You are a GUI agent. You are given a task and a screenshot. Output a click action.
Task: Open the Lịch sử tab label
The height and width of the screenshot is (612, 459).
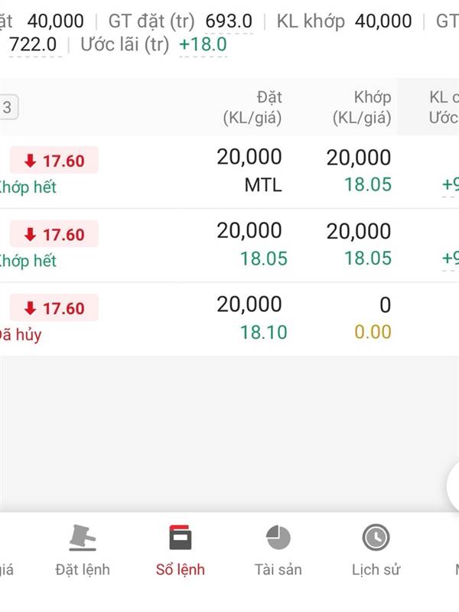point(376,570)
